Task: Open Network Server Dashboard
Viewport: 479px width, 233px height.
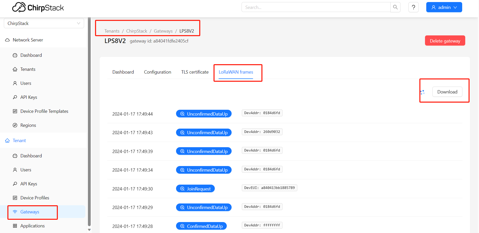Action: [x=31, y=55]
